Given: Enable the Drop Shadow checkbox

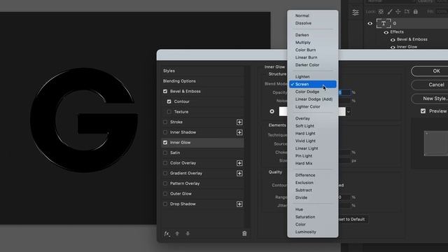Looking at the screenshot, I should (x=165, y=204).
